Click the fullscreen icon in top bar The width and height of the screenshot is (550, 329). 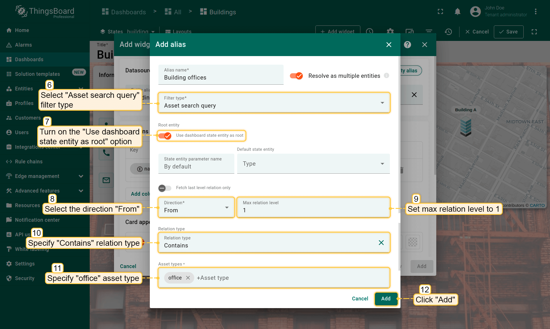point(440,12)
